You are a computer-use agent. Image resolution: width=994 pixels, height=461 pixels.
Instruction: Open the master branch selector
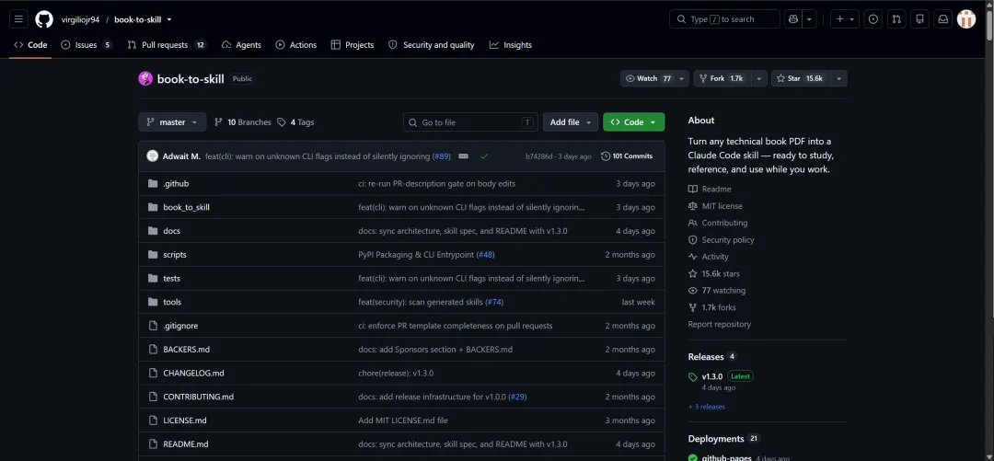pos(172,122)
